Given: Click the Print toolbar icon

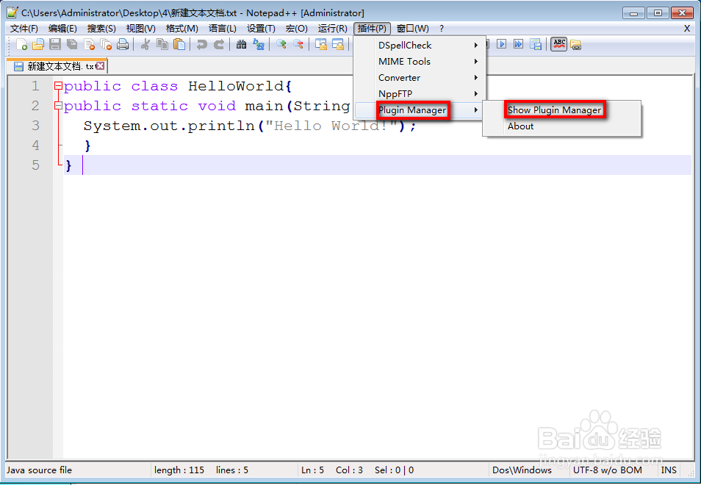Looking at the screenshot, I should coord(123,44).
